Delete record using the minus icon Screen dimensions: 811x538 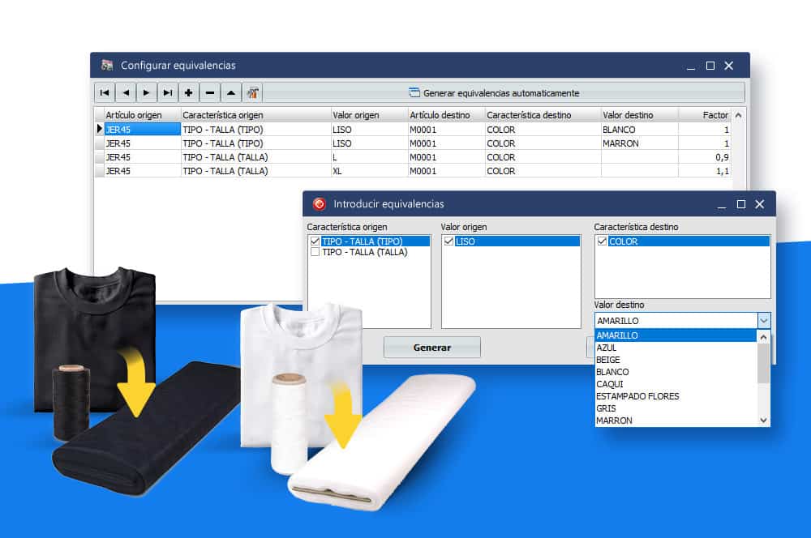pos(210,93)
